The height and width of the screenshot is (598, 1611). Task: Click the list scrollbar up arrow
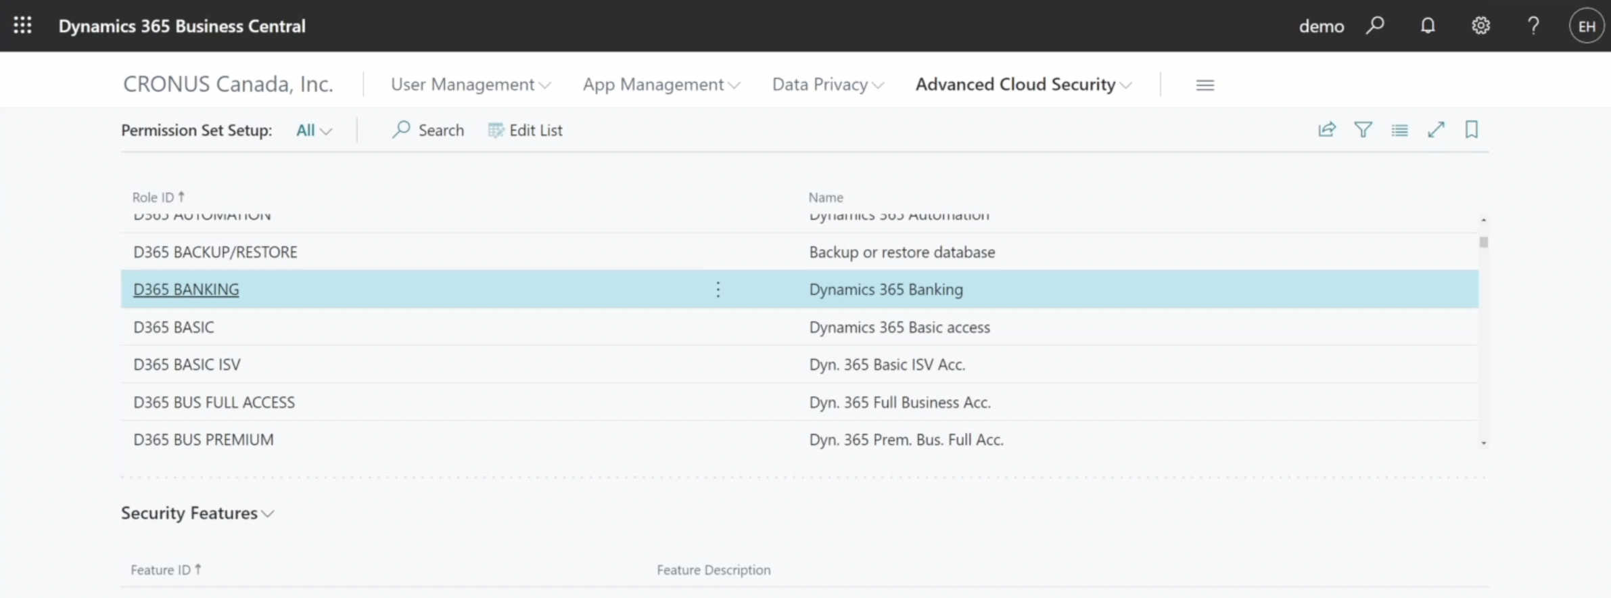coord(1483,220)
